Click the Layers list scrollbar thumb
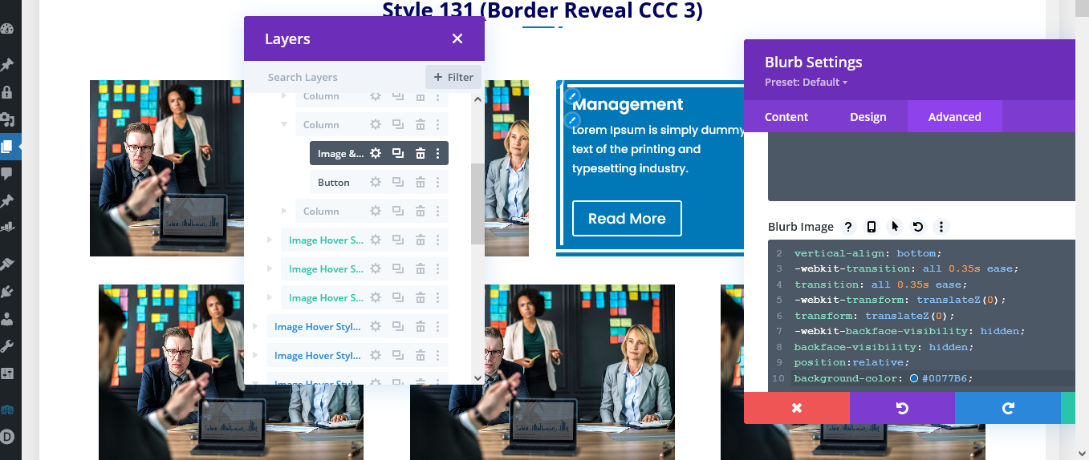 (x=477, y=204)
